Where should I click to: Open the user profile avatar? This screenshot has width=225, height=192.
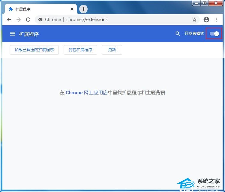206,20
